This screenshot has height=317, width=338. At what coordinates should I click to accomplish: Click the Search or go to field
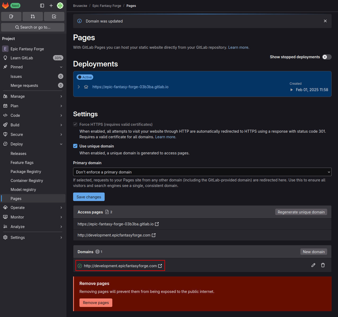pyautogui.click(x=33, y=27)
